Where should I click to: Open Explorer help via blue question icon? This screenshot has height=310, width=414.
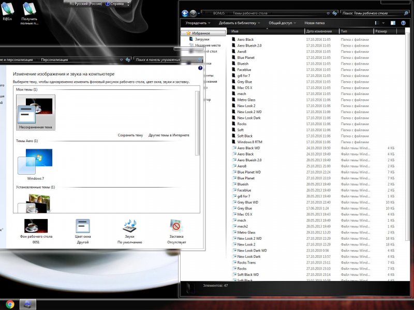click(x=403, y=23)
